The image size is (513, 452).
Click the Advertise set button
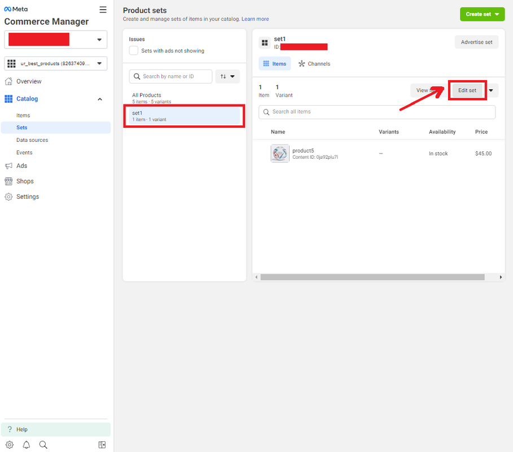[476, 42]
